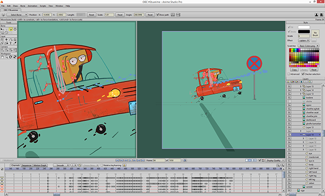Toggle visibility of the dashboard layer

[289, 120]
